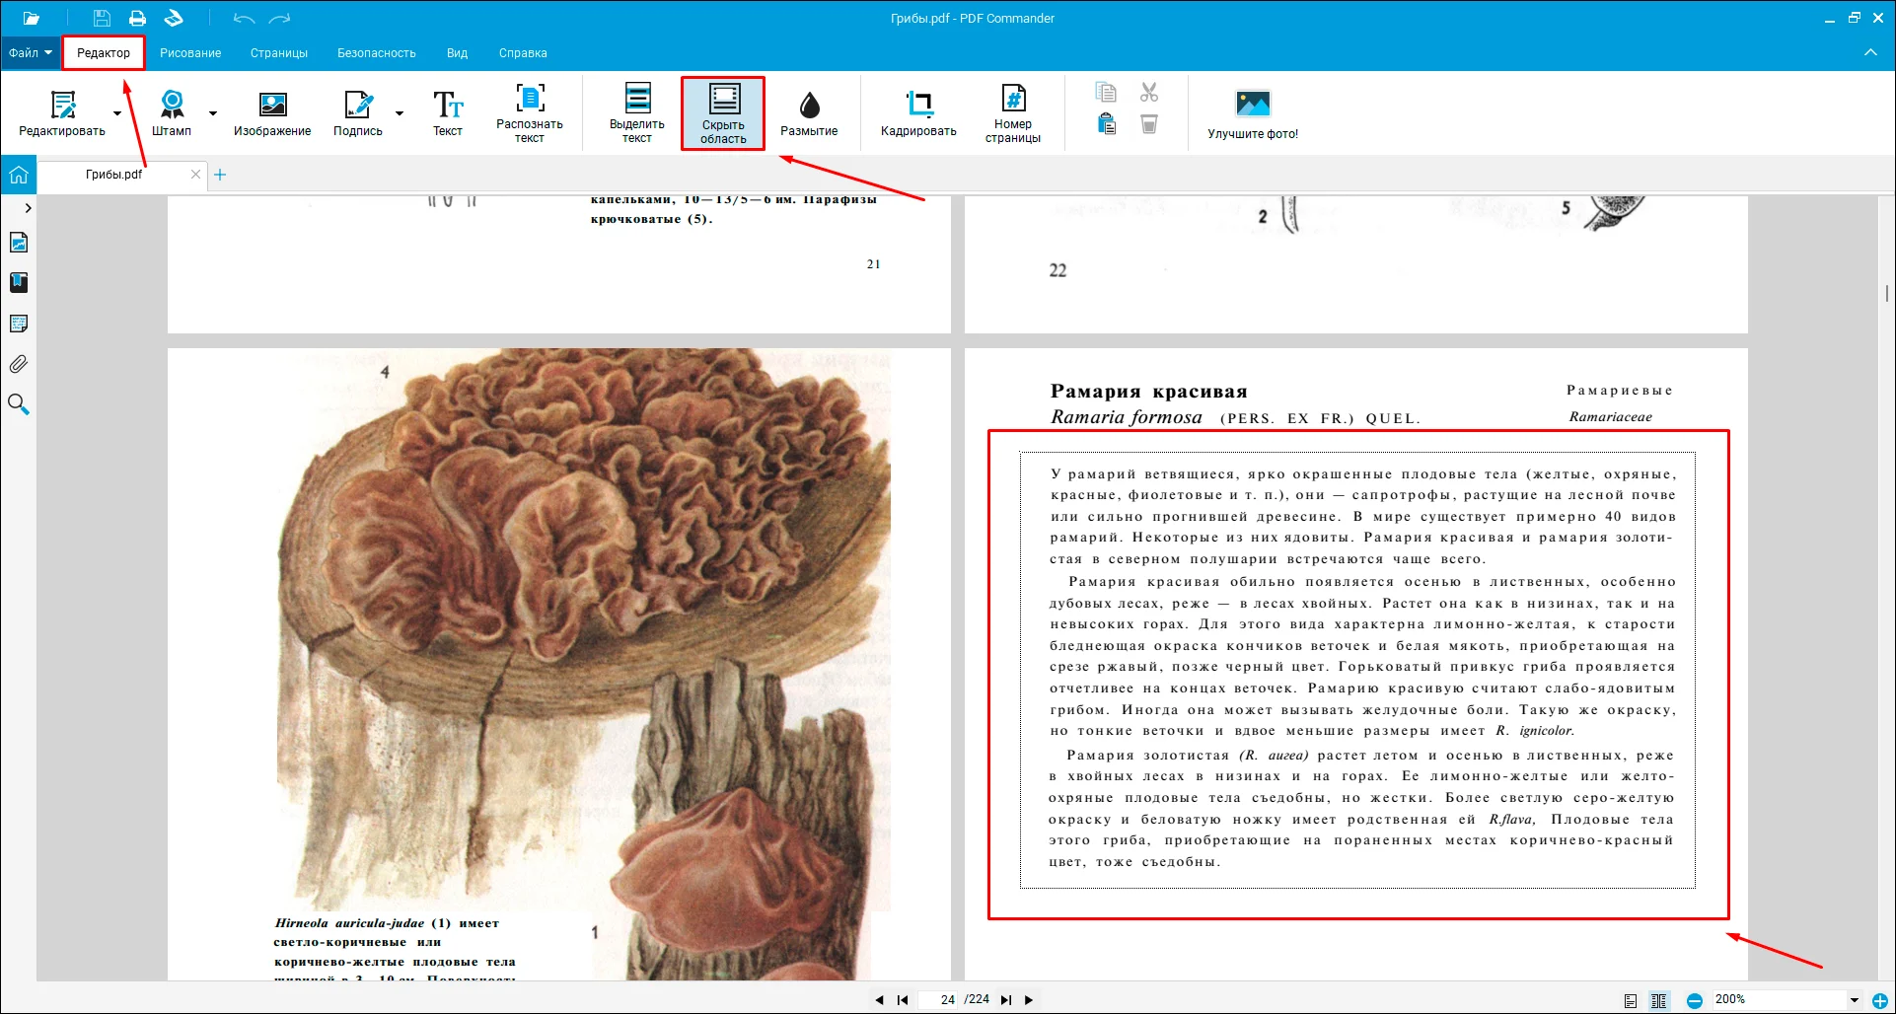Click the heading 'Рамария красивая'
1896x1014 pixels.
pyautogui.click(x=1149, y=392)
